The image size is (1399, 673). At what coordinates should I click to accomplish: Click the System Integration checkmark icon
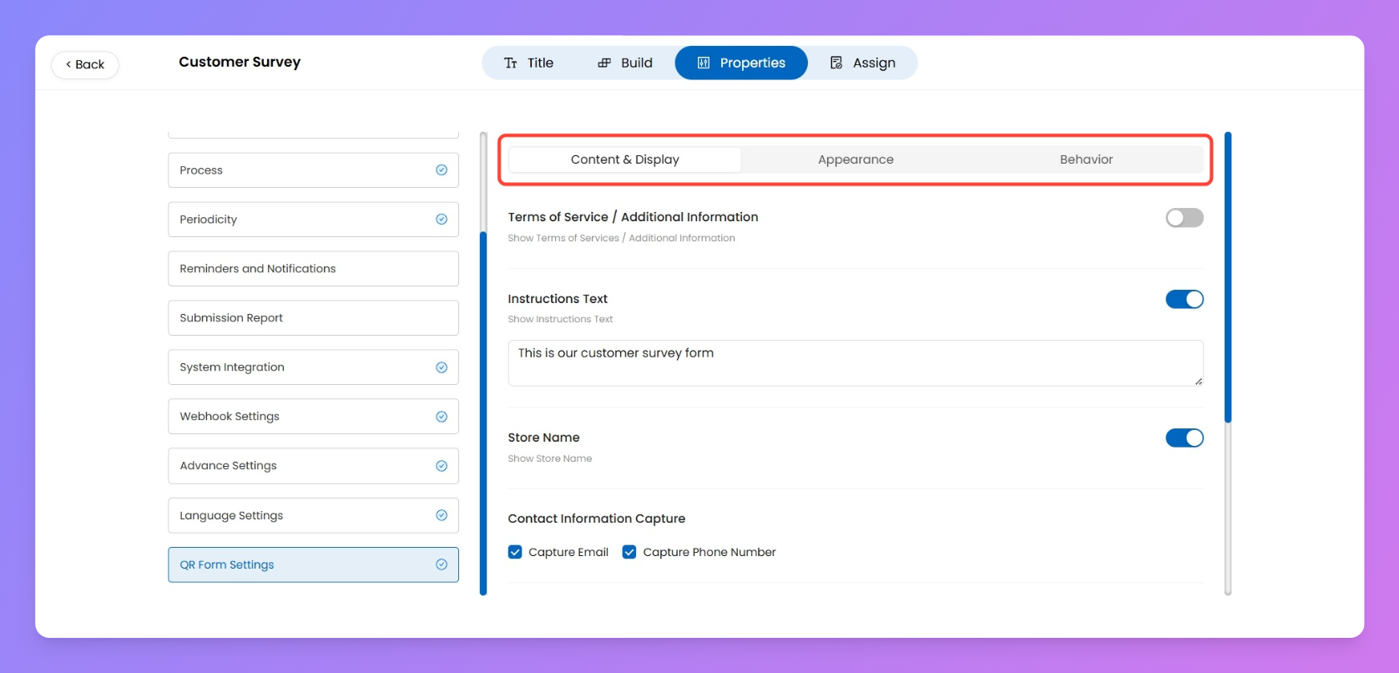tap(442, 367)
